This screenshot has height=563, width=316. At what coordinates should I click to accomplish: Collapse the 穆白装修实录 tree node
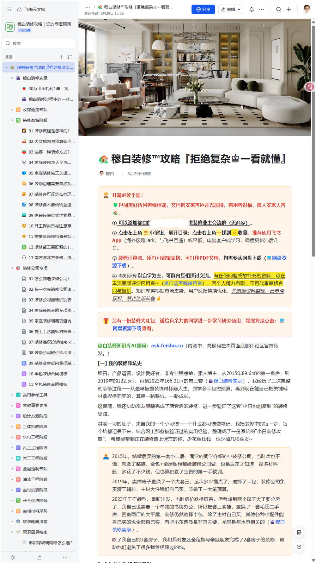pyautogui.click(x=12, y=78)
